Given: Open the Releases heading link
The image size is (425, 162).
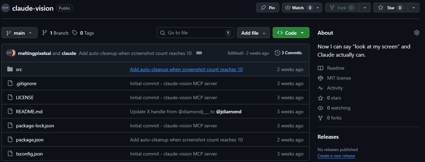Looking at the screenshot, I should click(328, 137).
